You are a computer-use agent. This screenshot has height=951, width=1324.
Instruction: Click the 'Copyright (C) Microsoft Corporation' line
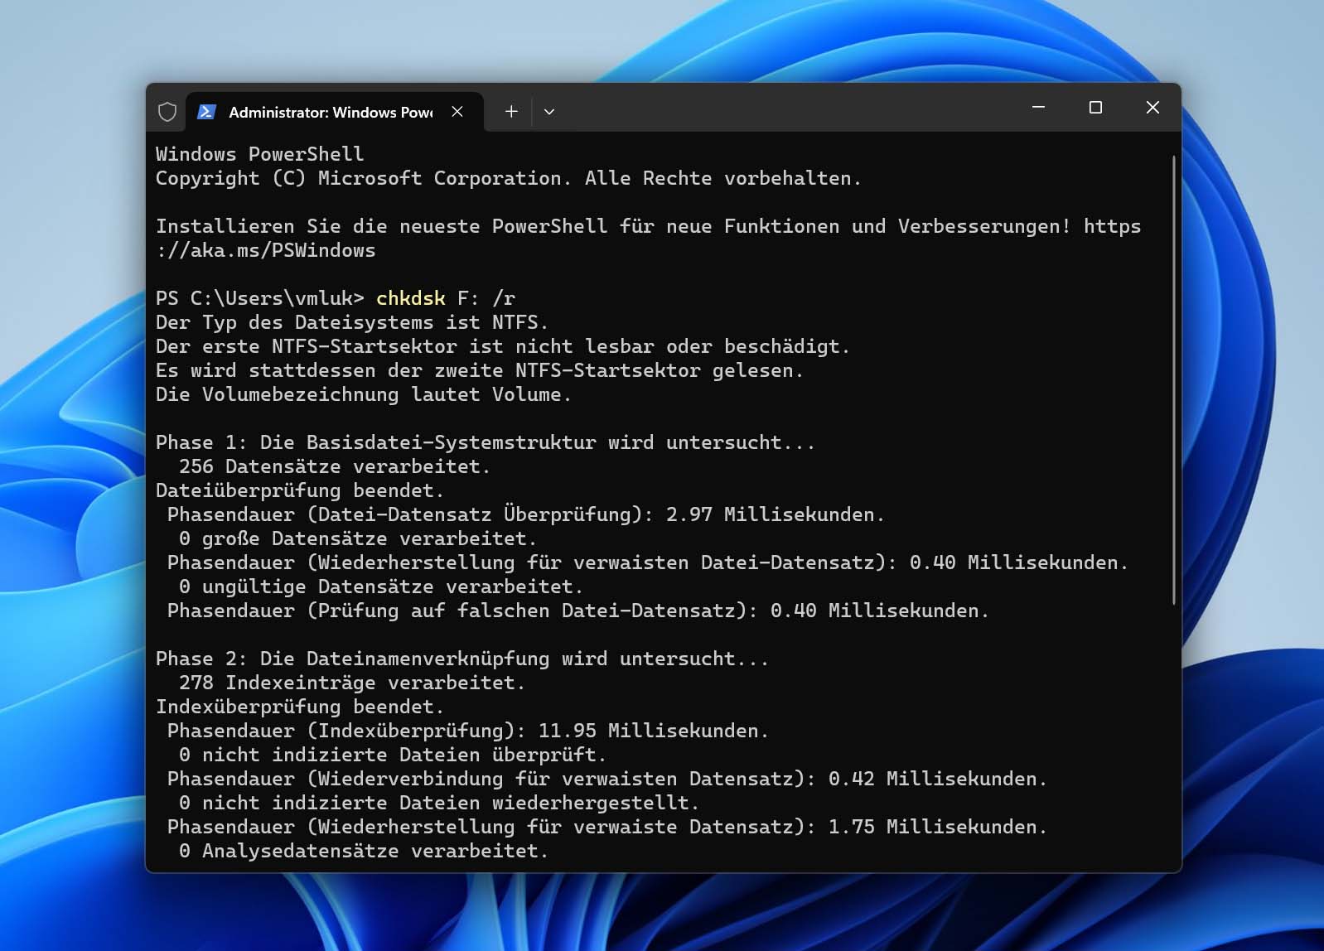click(x=509, y=178)
